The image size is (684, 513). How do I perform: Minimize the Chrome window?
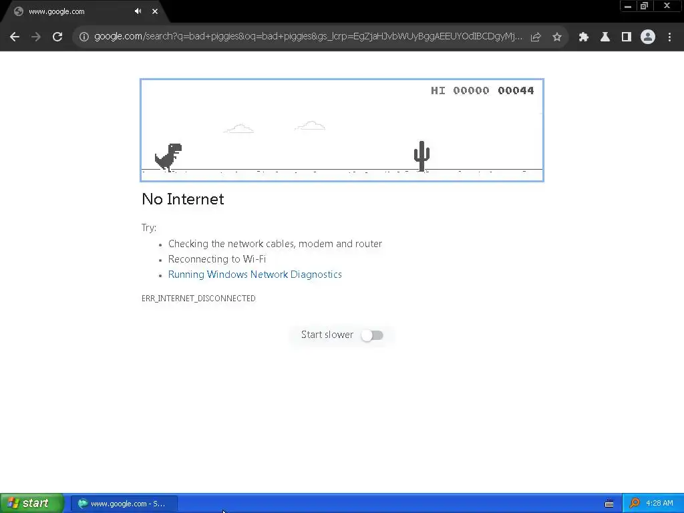(x=628, y=6)
